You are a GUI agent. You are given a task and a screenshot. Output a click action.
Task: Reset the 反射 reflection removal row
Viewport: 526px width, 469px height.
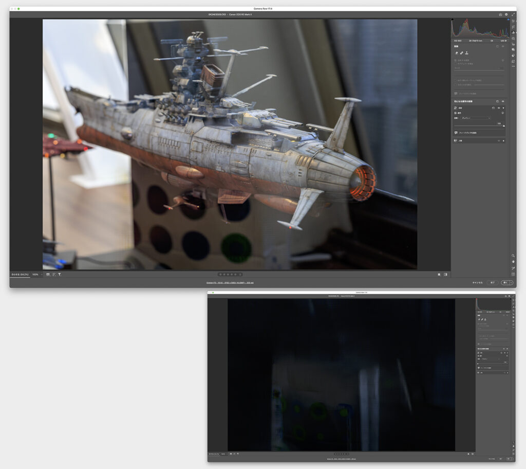[494, 108]
